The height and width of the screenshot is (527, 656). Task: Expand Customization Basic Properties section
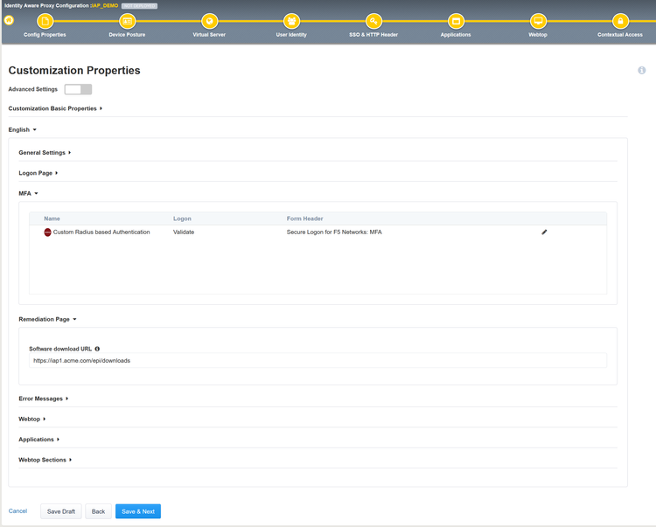click(55, 108)
